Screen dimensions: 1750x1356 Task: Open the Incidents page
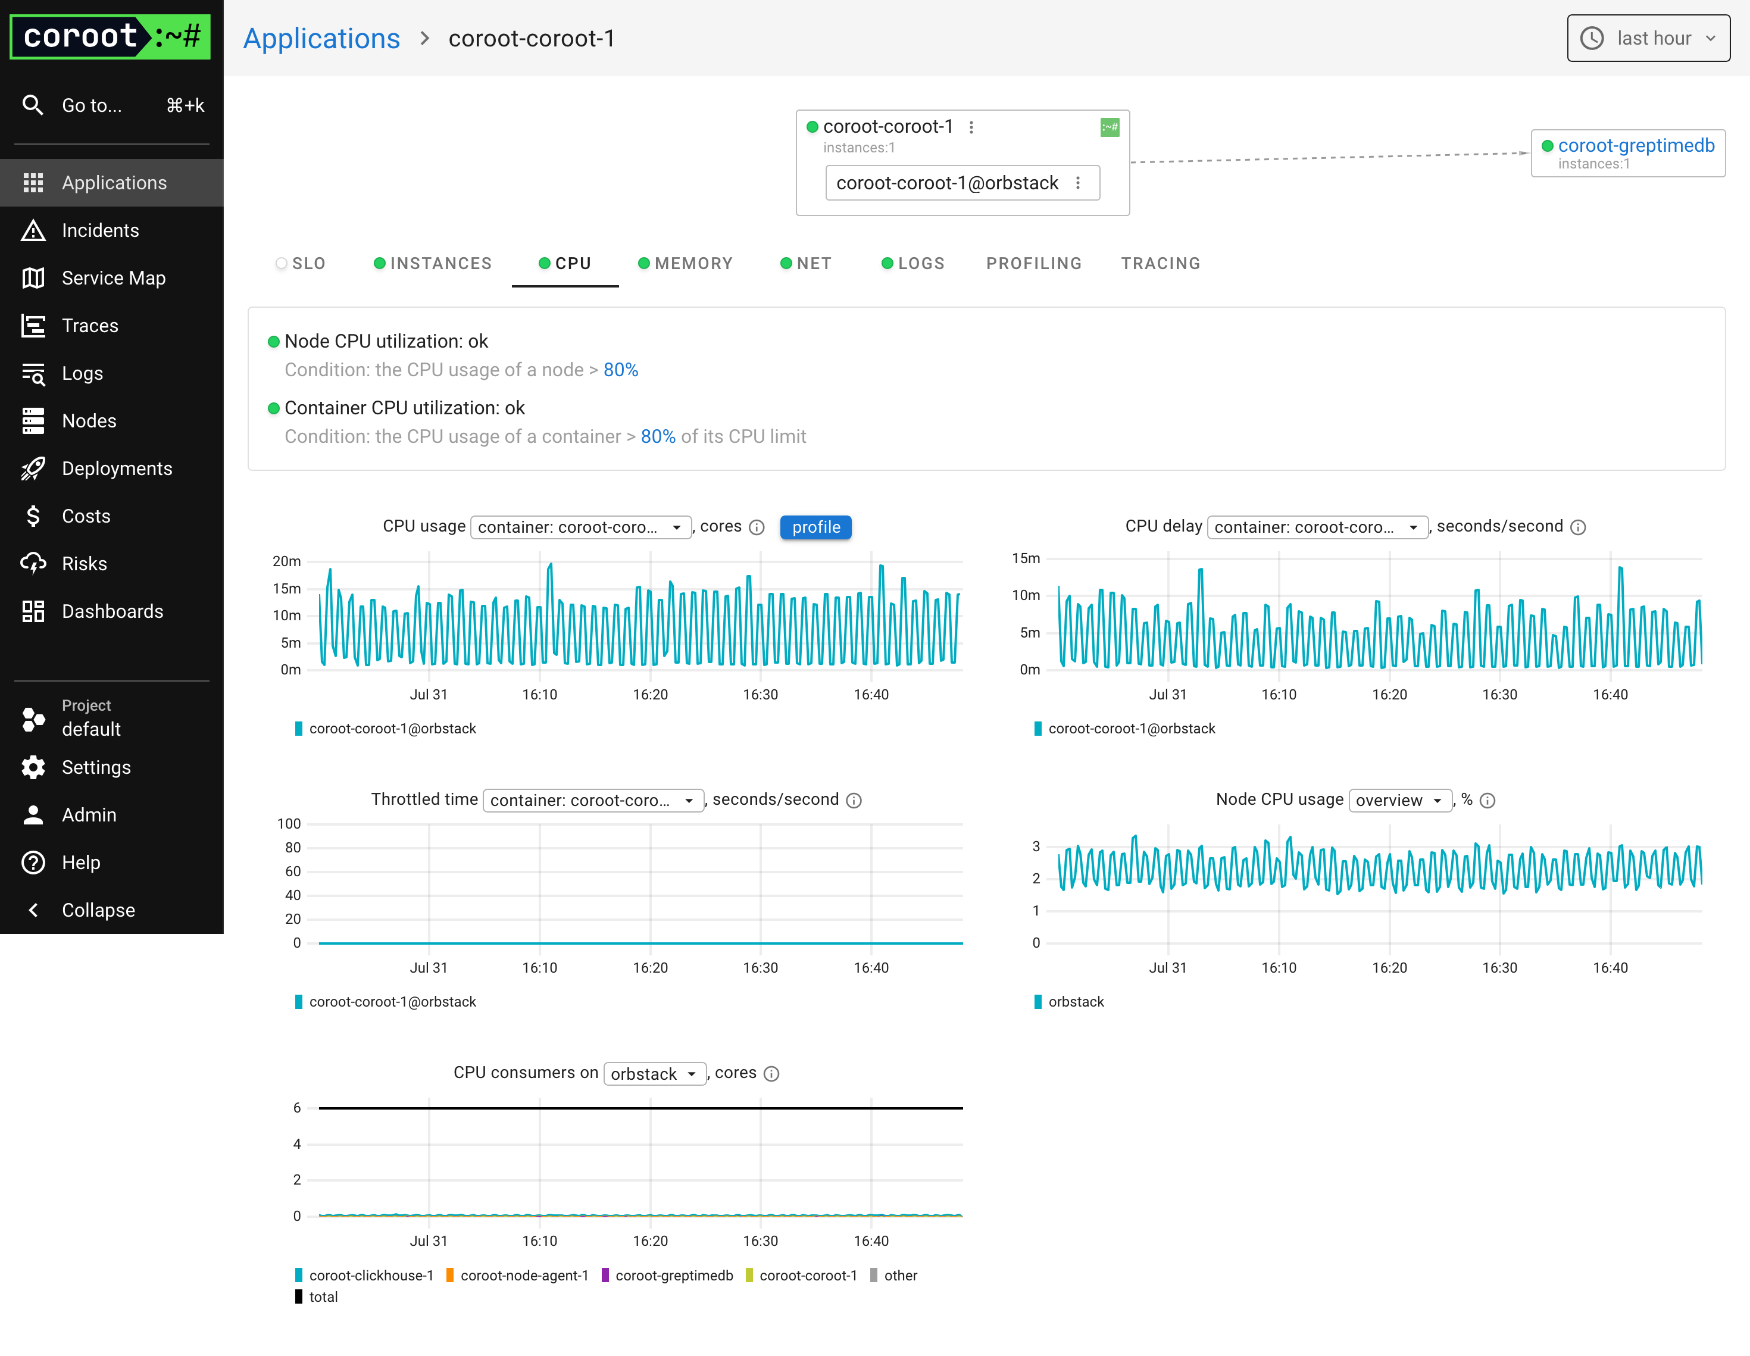coord(99,230)
